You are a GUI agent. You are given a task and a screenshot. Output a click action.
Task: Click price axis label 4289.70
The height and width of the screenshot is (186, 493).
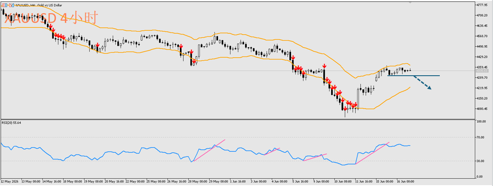[481, 78]
